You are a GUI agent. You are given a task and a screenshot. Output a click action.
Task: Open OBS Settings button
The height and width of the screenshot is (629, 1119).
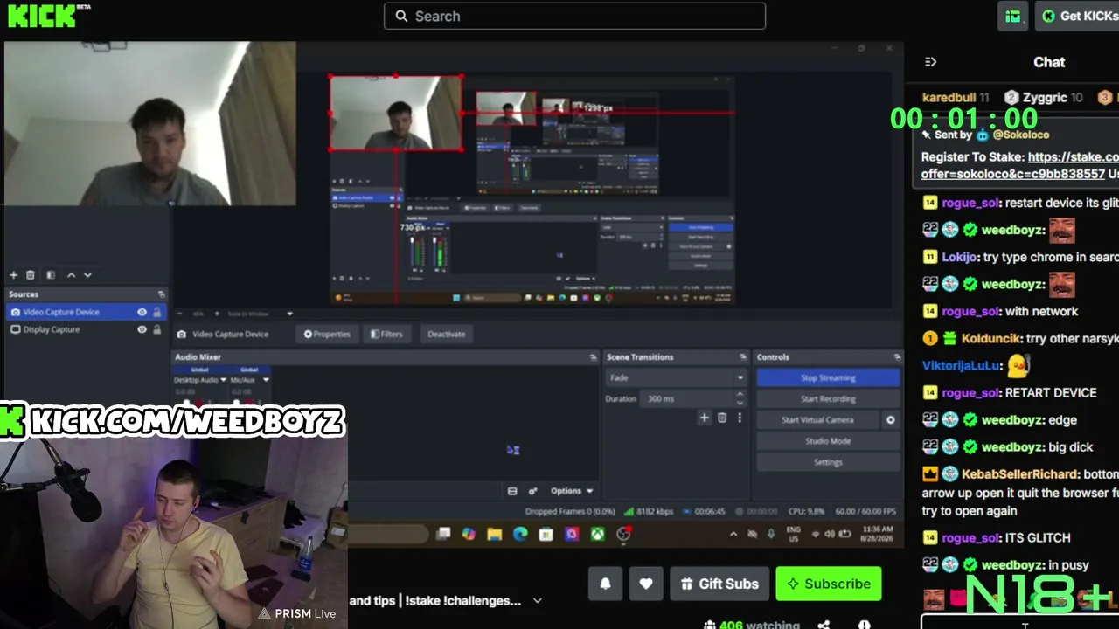[x=828, y=462]
